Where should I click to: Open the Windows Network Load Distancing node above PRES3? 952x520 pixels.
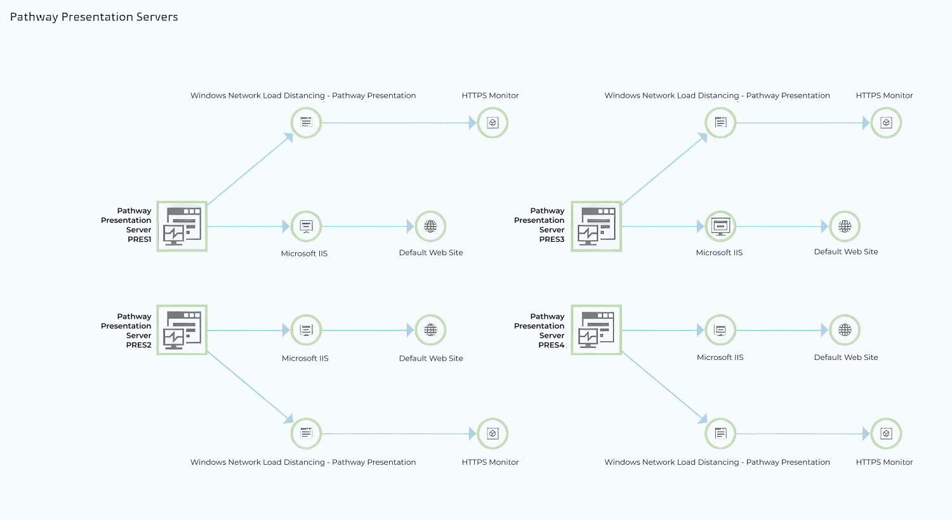point(720,123)
